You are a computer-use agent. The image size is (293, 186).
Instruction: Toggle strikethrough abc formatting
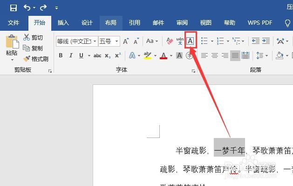pyautogui.click(x=97, y=55)
